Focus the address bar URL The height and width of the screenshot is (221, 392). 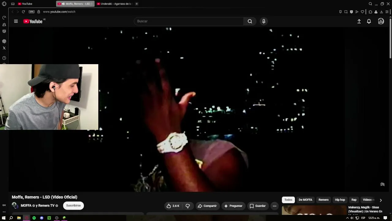point(59,12)
